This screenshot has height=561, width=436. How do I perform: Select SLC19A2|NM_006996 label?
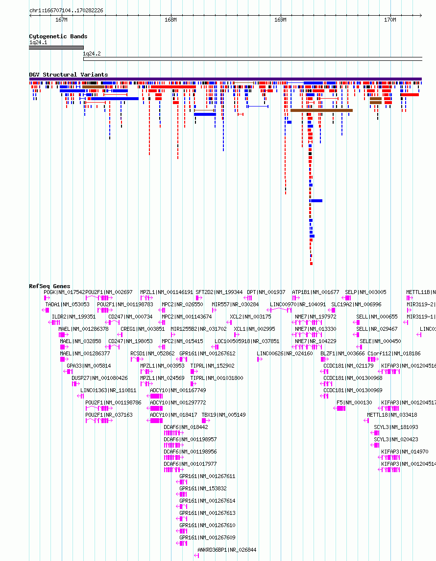click(356, 304)
